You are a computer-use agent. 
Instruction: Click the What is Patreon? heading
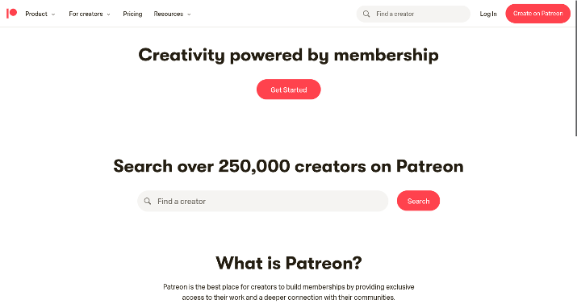(289, 263)
